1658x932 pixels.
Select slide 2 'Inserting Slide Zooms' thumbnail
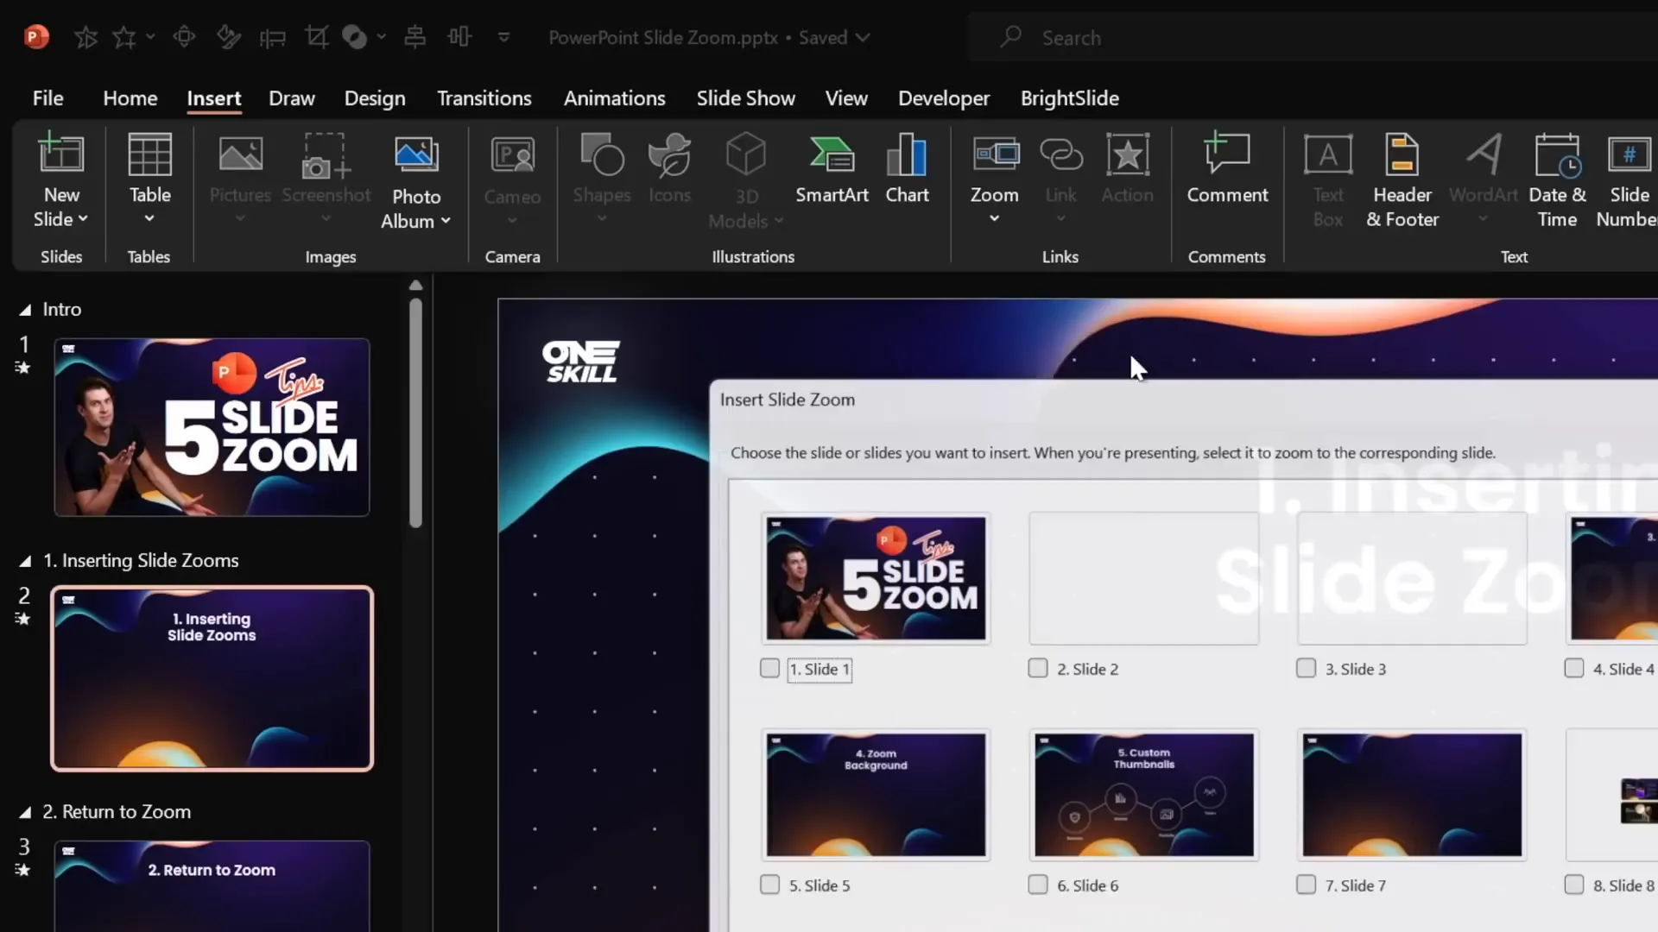[212, 678]
